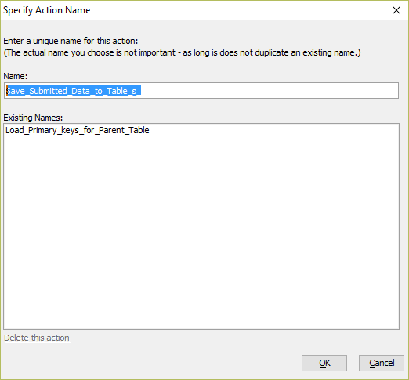Click the 'Enter a unique name' instruction text
The image size is (409, 380).
click(x=71, y=41)
